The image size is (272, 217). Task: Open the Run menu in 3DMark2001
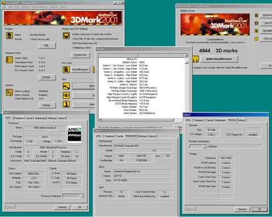pyautogui.click(x=17, y=7)
